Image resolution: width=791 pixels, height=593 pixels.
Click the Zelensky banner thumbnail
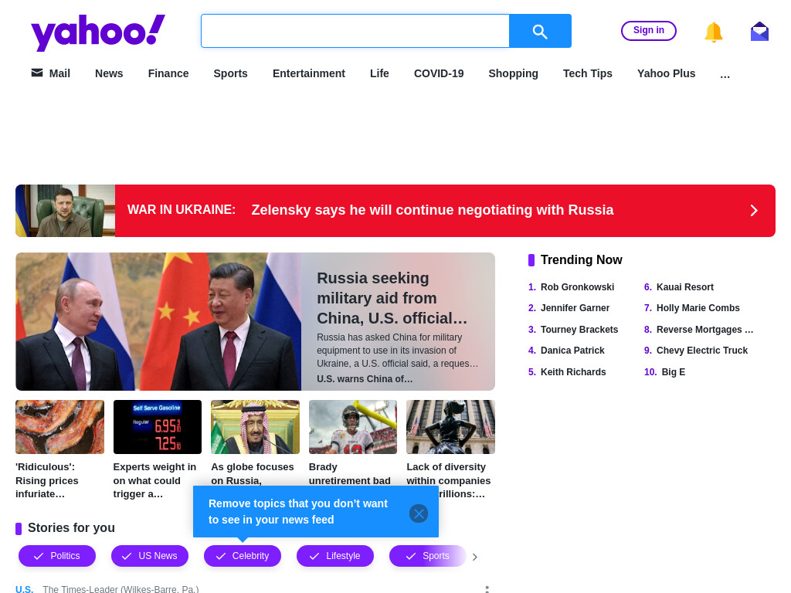coord(65,211)
